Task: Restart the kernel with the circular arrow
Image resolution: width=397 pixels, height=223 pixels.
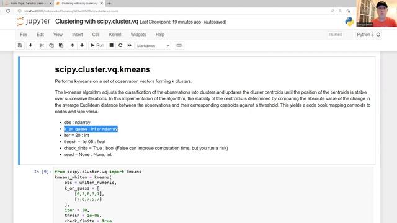Action: [120, 45]
